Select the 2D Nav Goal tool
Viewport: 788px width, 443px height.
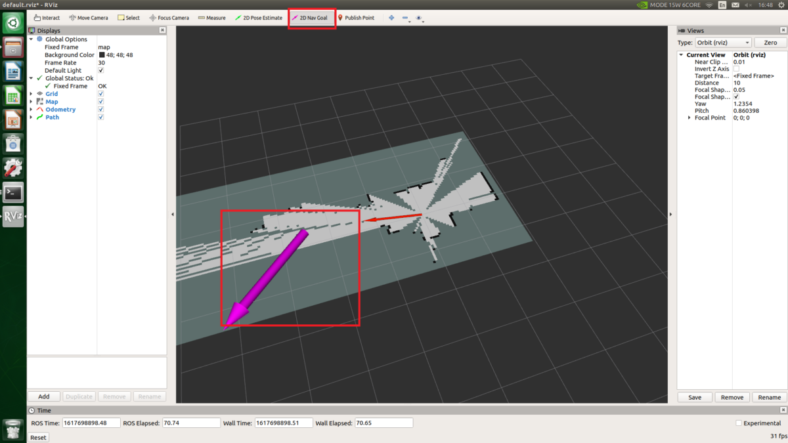coord(311,17)
